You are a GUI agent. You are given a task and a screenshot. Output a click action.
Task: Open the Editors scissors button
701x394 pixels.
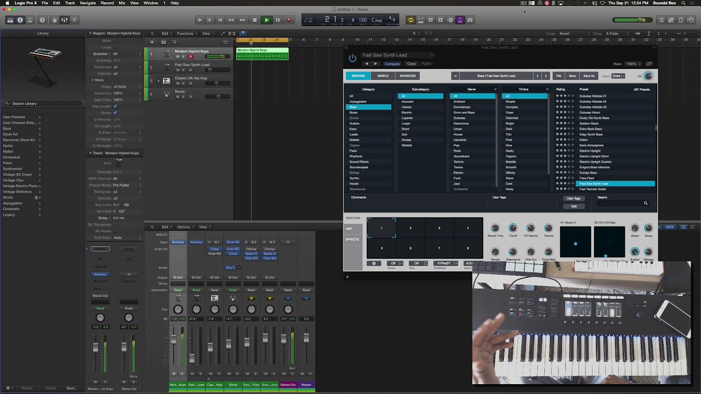75,20
